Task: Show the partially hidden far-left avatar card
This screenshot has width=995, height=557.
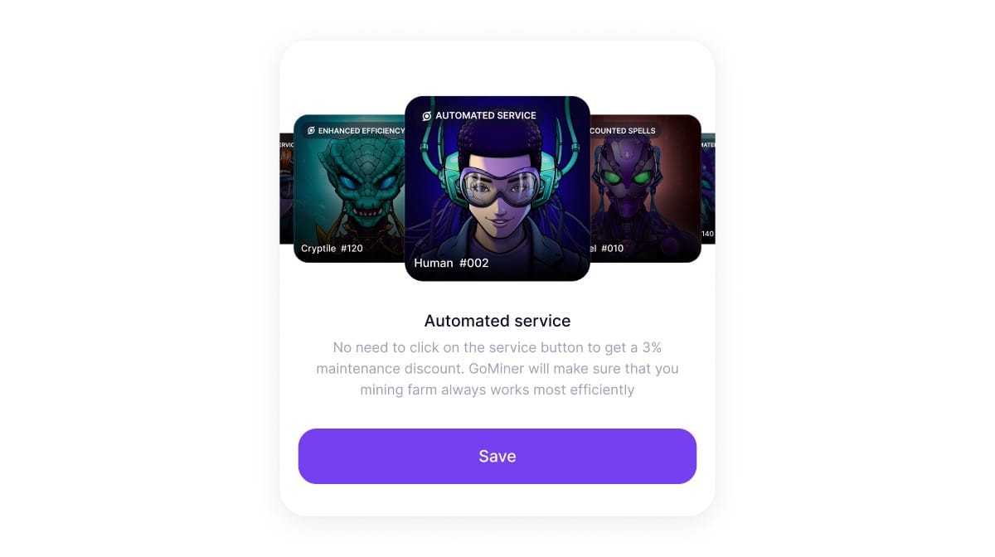Action: pyautogui.click(x=287, y=188)
